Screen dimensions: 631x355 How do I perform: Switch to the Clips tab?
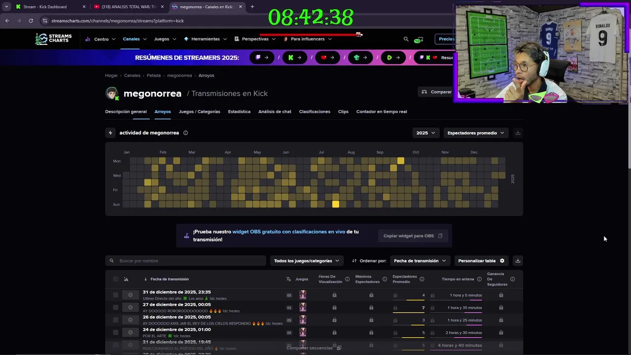[343, 111]
